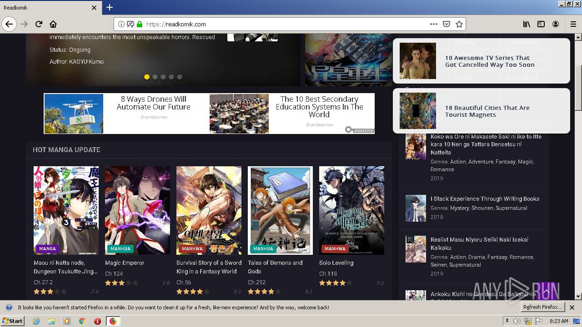Toggle the sidebar view icon

541,24
